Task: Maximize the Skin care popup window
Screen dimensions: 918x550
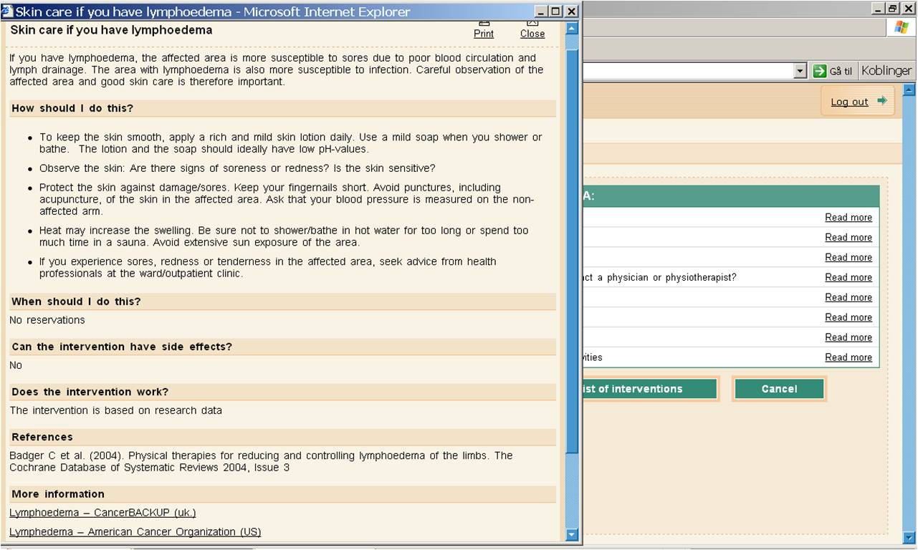Action: pos(556,11)
